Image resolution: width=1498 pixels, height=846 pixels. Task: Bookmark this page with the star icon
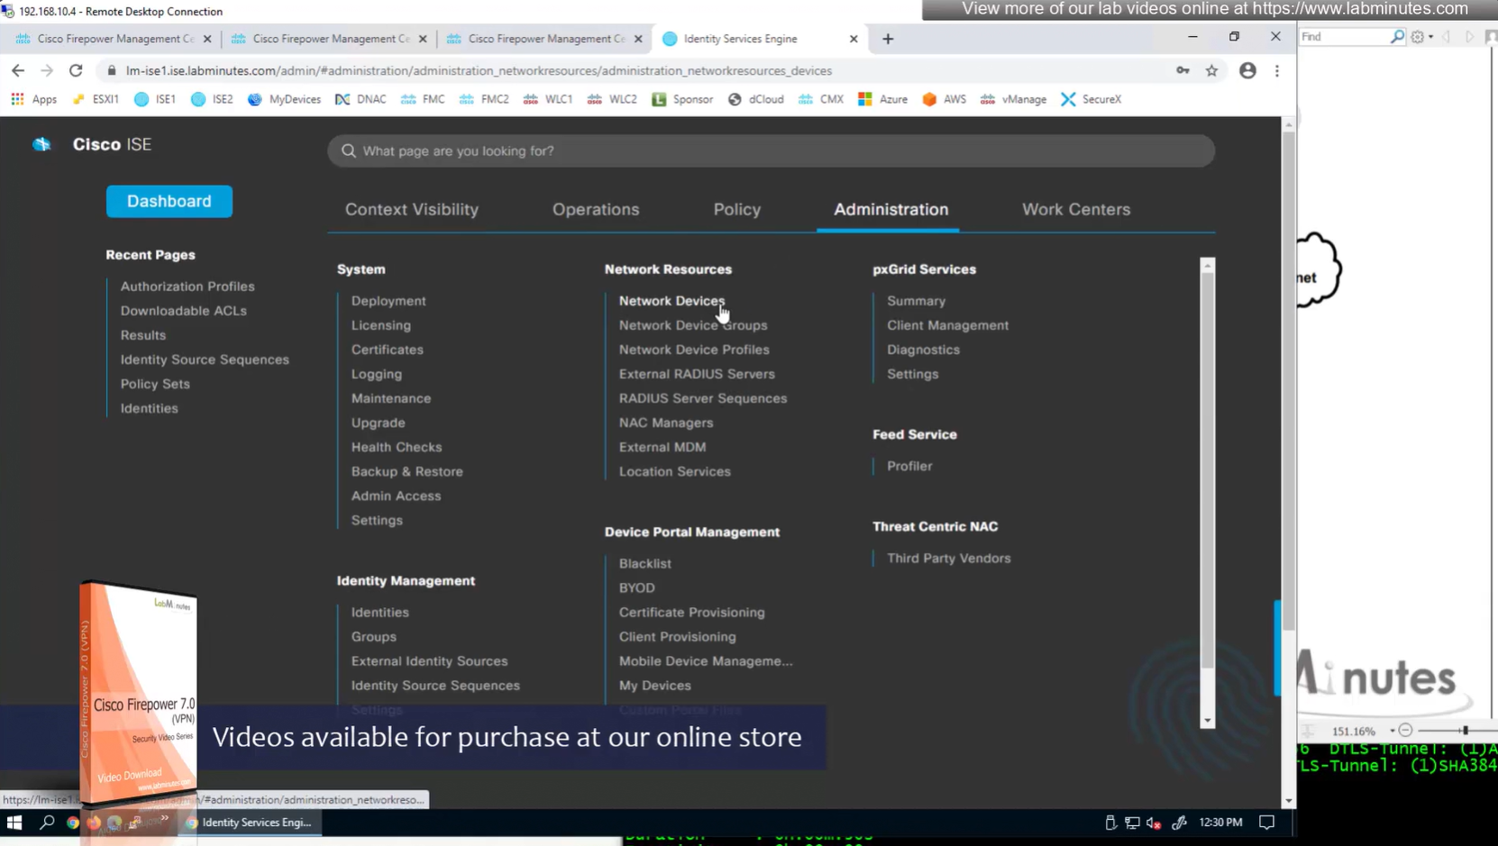[1211, 70]
